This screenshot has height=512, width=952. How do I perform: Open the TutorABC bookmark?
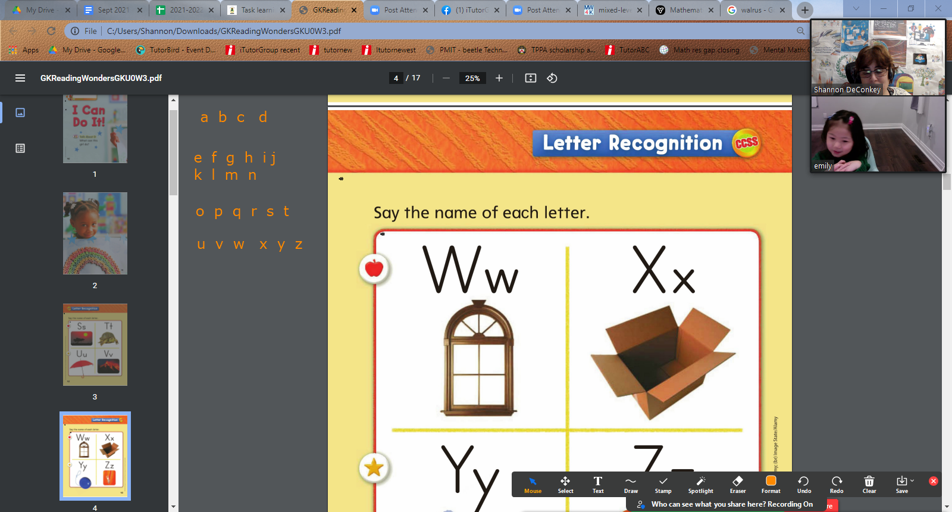(627, 50)
